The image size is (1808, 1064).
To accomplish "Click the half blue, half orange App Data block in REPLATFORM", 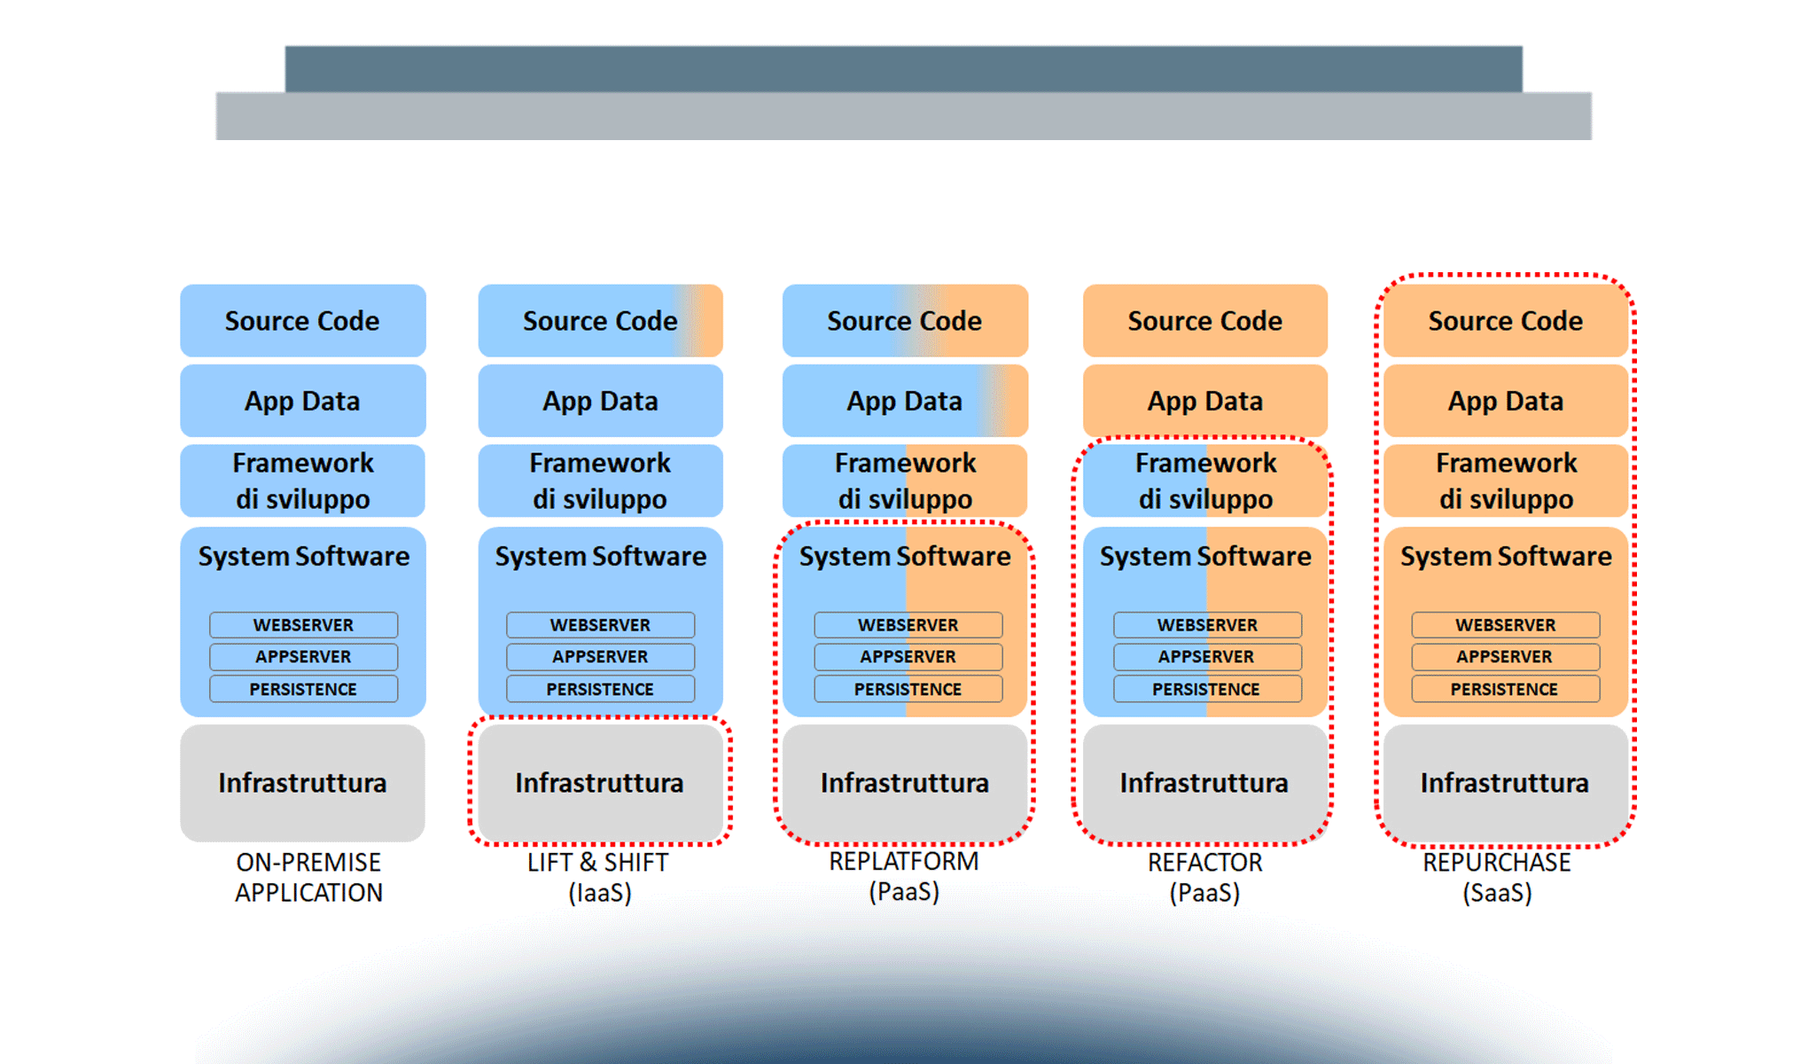I will click(904, 401).
